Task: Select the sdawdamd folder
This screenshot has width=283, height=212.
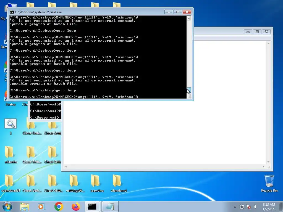Action: [118, 183]
